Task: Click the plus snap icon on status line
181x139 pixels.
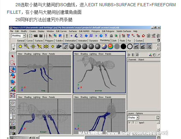Action: [72, 36]
